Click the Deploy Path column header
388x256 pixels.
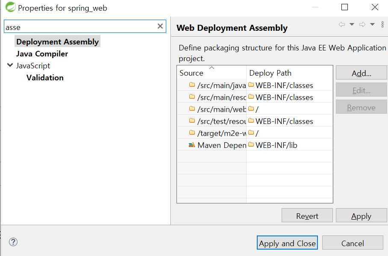pos(290,73)
